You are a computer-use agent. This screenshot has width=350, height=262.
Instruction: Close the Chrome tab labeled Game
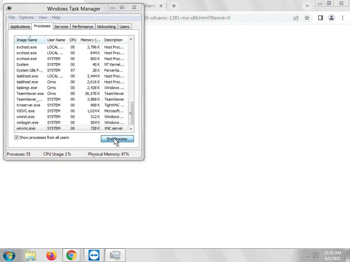click(x=161, y=6)
